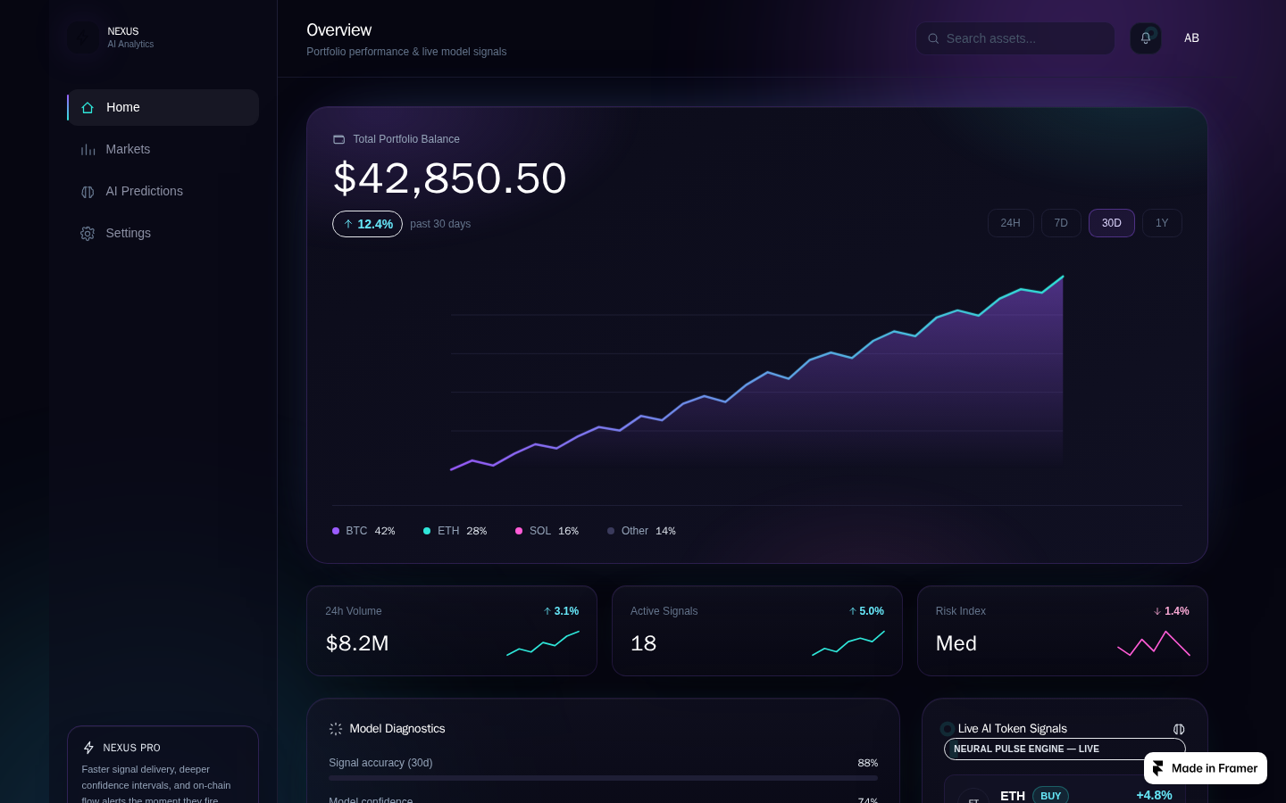The height and width of the screenshot is (803, 1286).
Task: Click the $8.2M volume value
Action: point(357,643)
